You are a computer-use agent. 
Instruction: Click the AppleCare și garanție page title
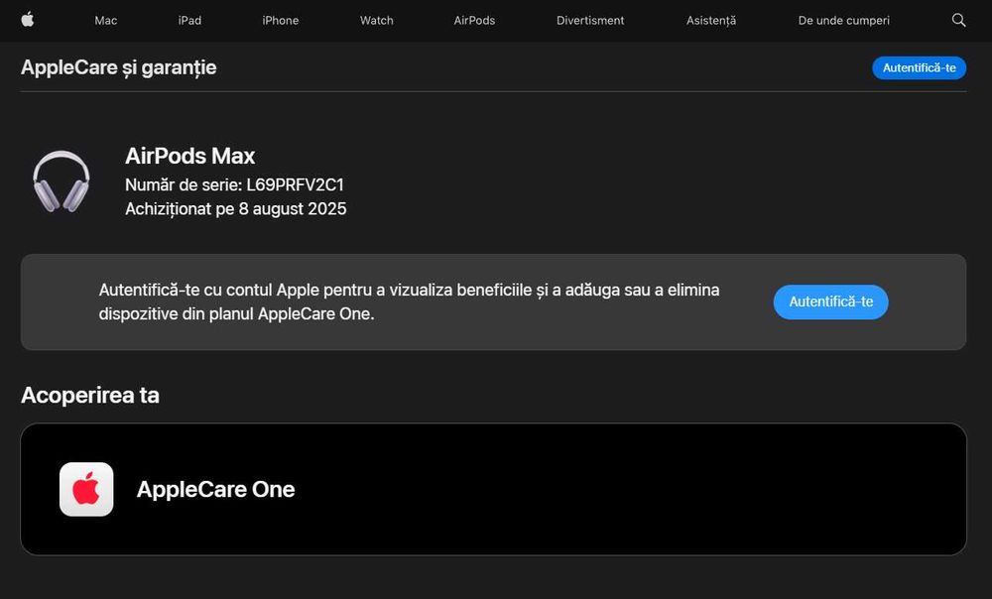tap(119, 67)
